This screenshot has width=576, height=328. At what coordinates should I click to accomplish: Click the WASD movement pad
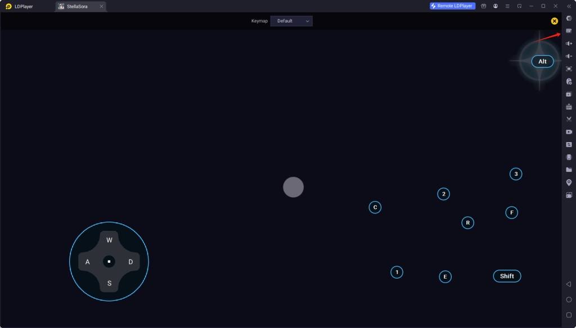[109, 261]
